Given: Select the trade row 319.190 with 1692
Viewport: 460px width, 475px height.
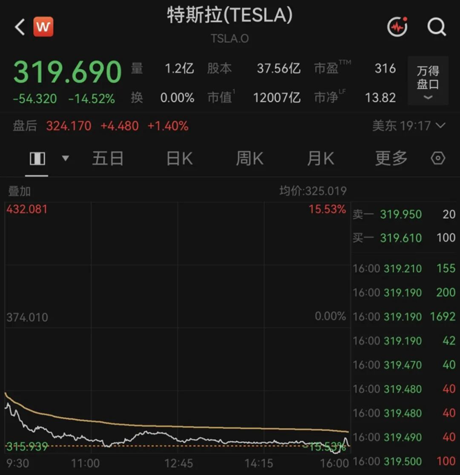Looking at the screenshot, I should [x=404, y=317].
